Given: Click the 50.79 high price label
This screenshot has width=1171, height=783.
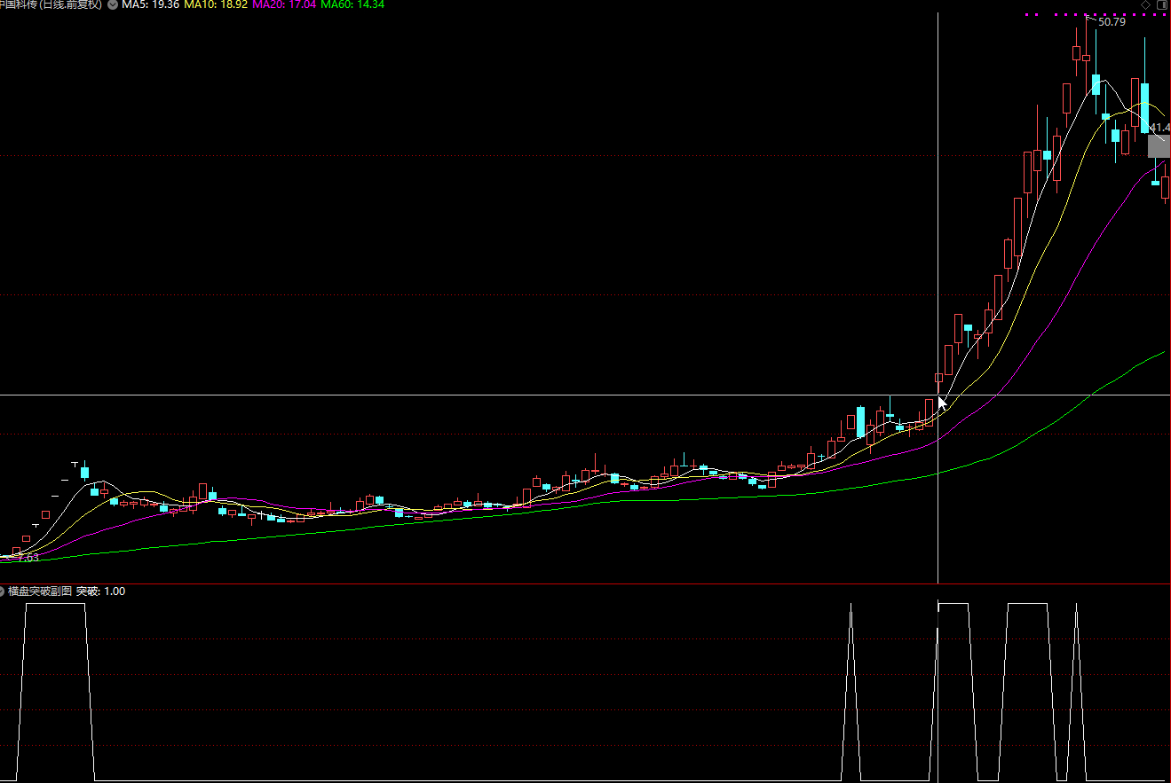Looking at the screenshot, I should pyautogui.click(x=1112, y=22).
